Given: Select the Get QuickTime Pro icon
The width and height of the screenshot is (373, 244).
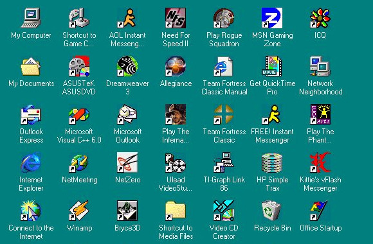Looking at the screenshot, I should tap(272, 66).
